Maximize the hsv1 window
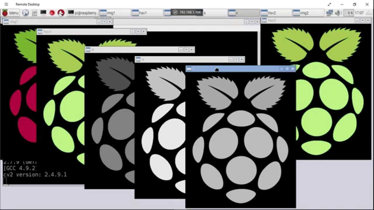Image resolution: width=374 pixels, height=210 pixels. 138,32
